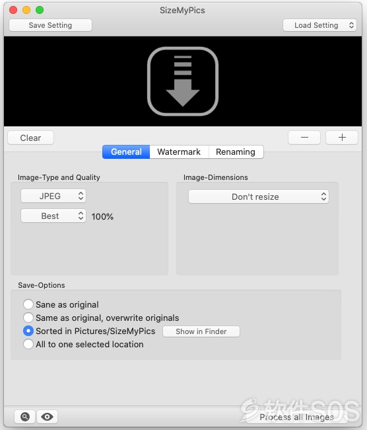Click the Clear button
This screenshot has height=430, width=367.
tap(30, 138)
